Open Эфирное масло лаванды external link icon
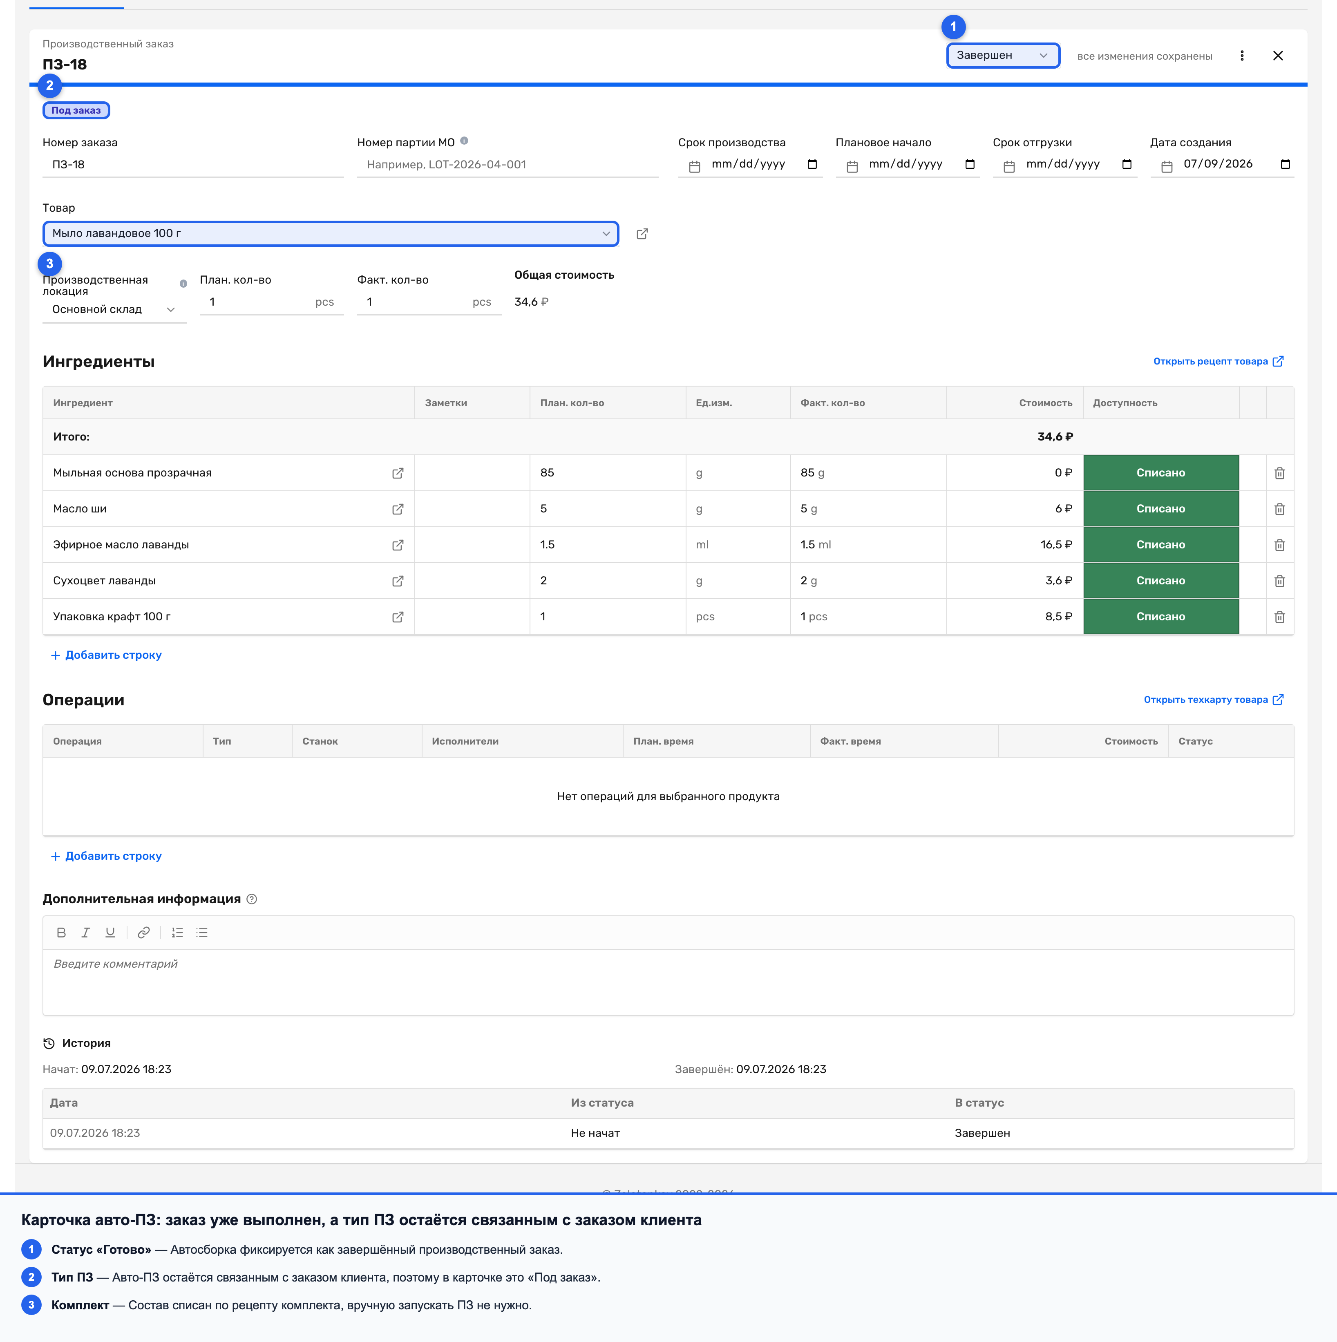 (398, 545)
